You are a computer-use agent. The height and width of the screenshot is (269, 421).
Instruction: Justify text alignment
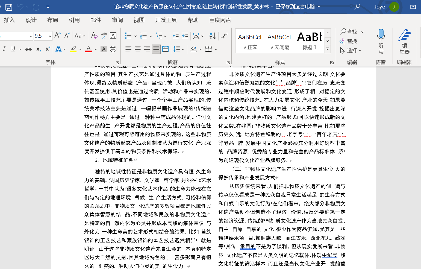point(156,49)
